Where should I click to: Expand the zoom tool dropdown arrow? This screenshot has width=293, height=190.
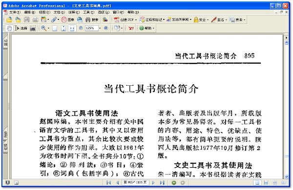coord(48,28)
